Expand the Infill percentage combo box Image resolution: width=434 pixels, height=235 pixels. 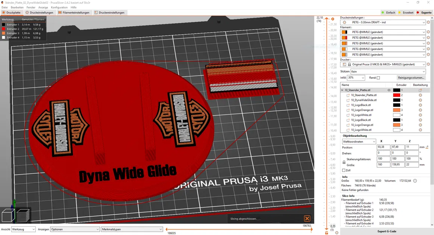point(356,78)
